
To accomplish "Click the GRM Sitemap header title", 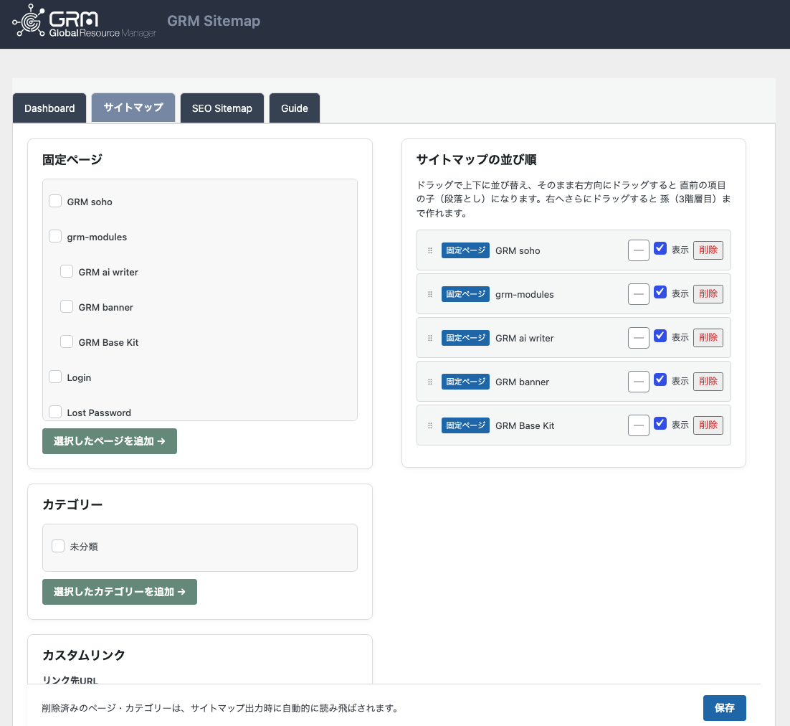I will (214, 21).
